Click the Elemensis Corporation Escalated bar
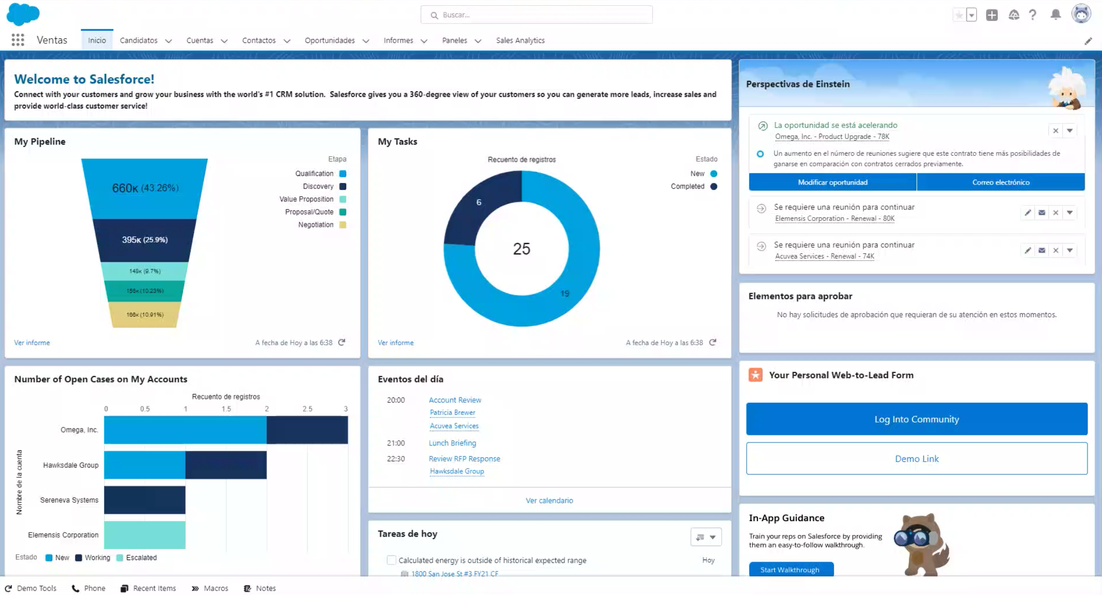 145,535
